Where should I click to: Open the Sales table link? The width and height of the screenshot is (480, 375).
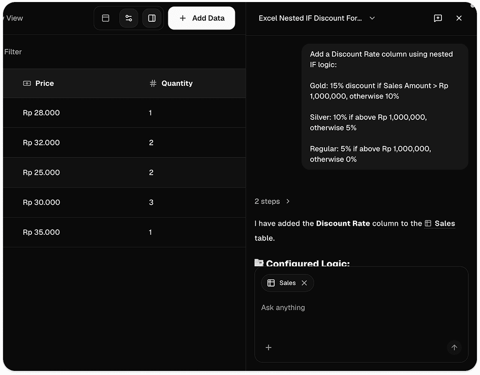[440, 224]
